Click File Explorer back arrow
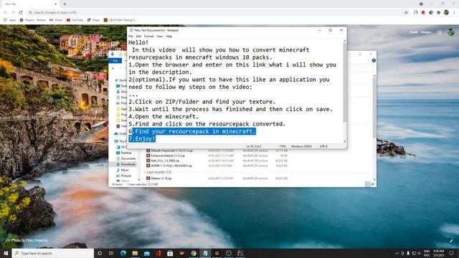 pos(113,68)
